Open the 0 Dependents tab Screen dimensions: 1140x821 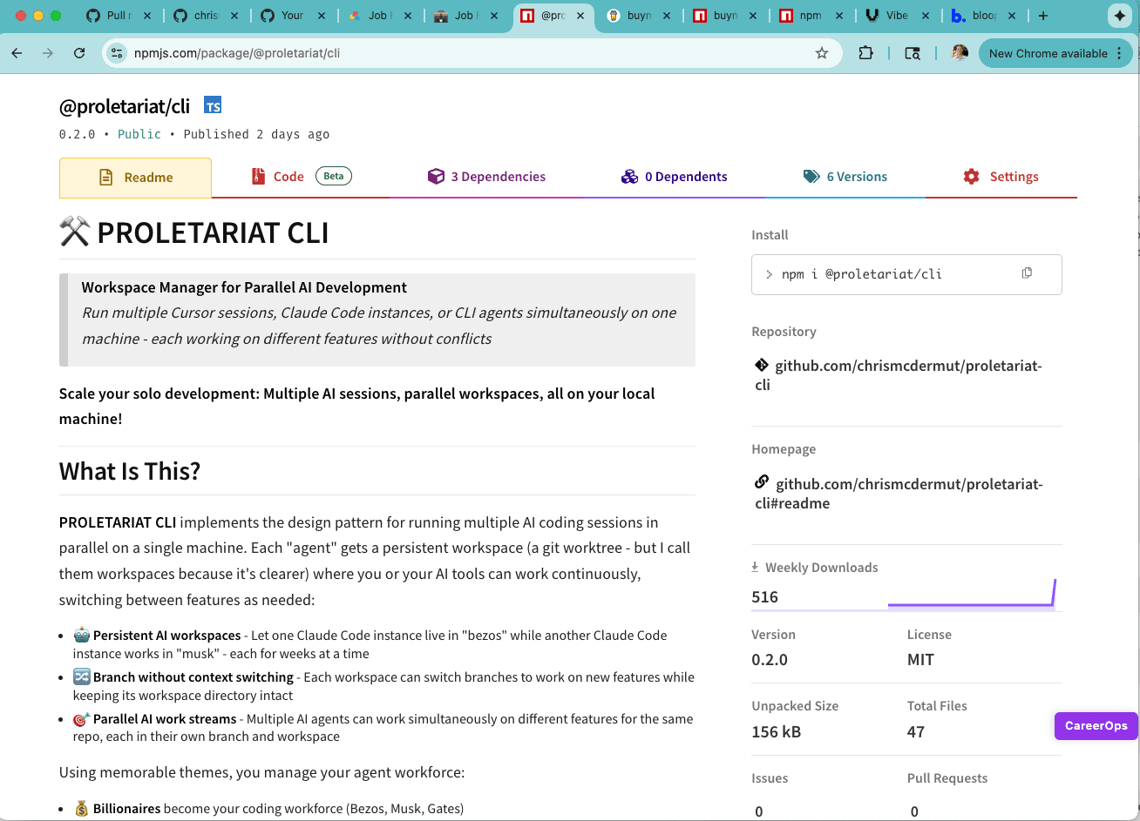click(674, 177)
